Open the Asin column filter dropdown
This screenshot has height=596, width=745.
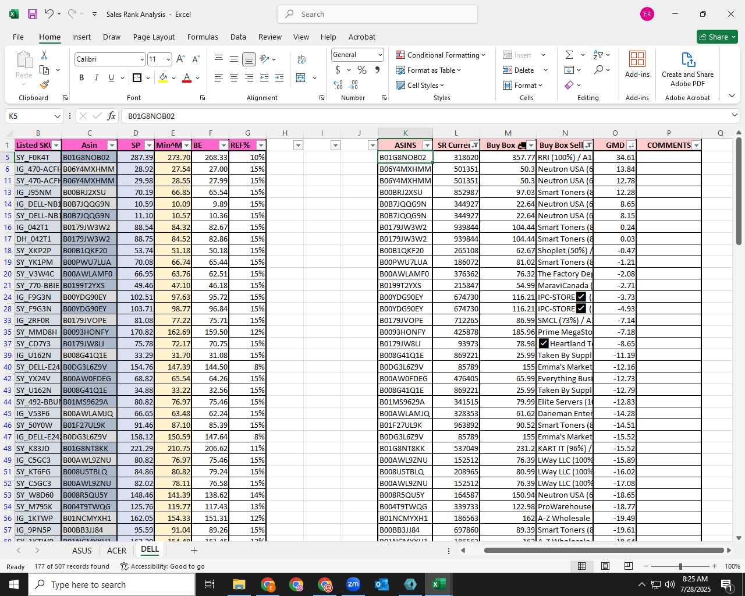pyautogui.click(x=111, y=146)
